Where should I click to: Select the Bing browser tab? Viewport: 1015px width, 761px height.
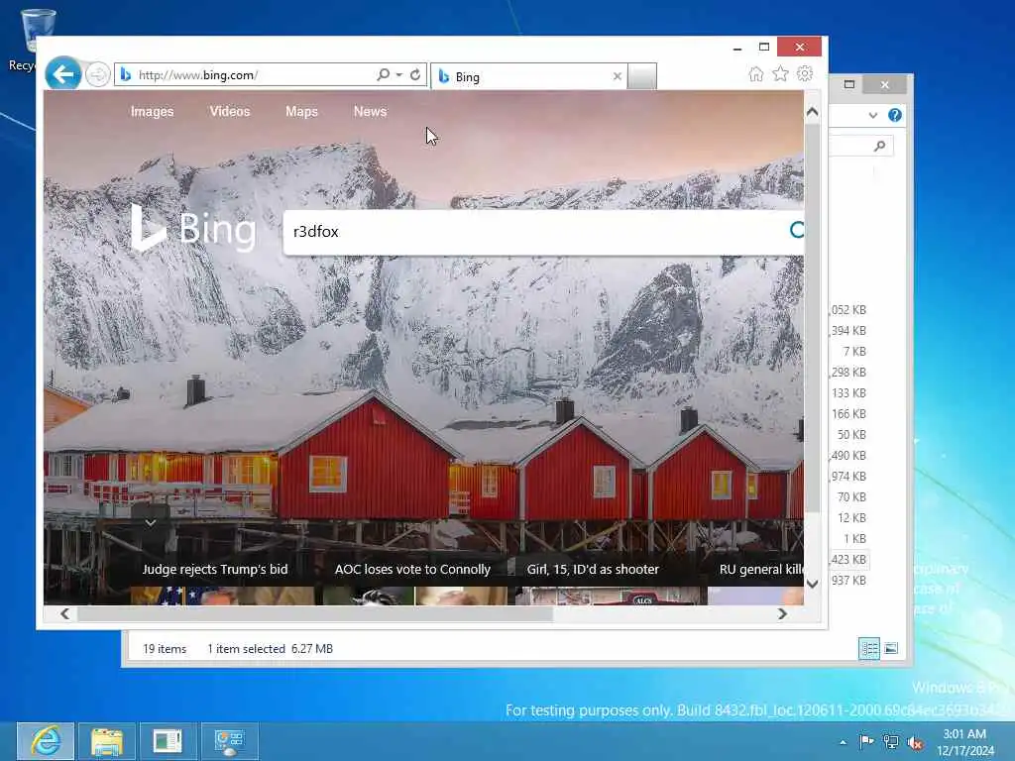tap(527, 77)
